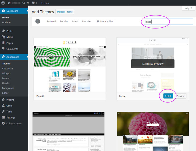This screenshot has height=151, width=196.
Task: Open the site home icon
Action: [x=9, y=3]
